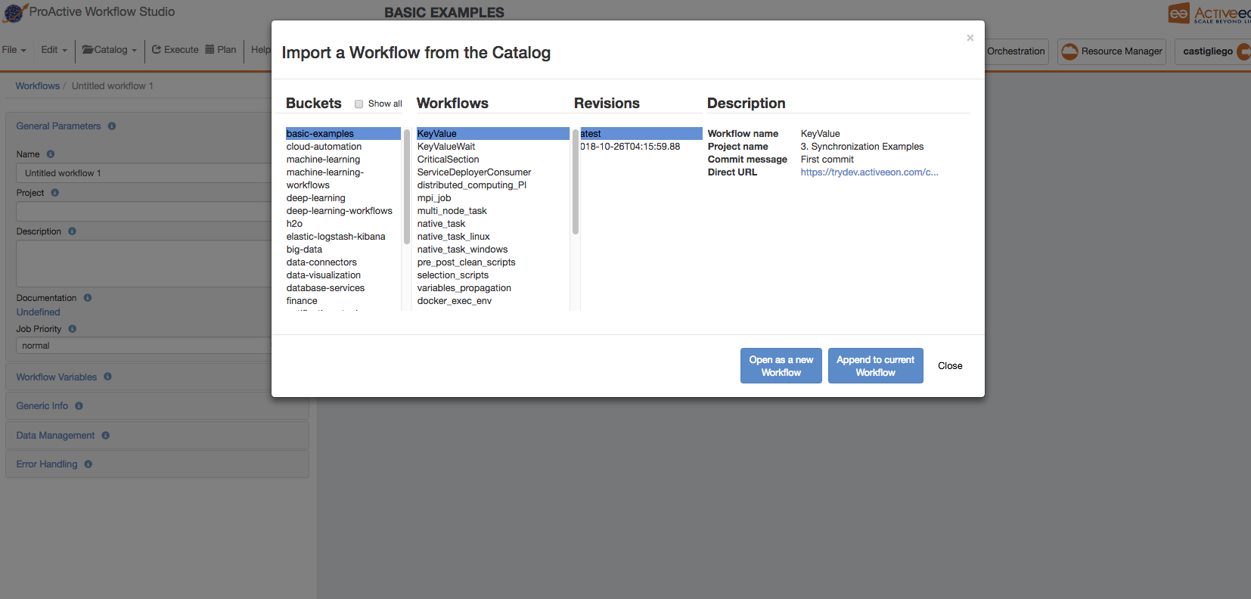This screenshot has height=599, width=1251.
Task: Click the info icon beside Documentation label
Action: click(88, 298)
